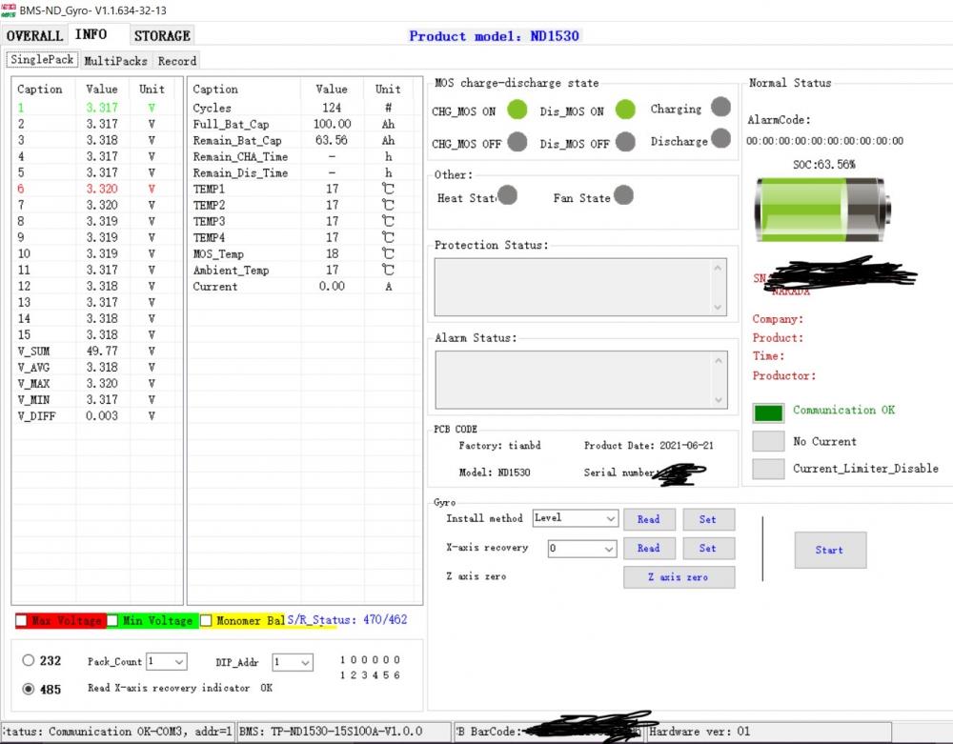Click the V_DIFF value 0.003
Viewport: 953px width, 744px height.
[x=102, y=416]
